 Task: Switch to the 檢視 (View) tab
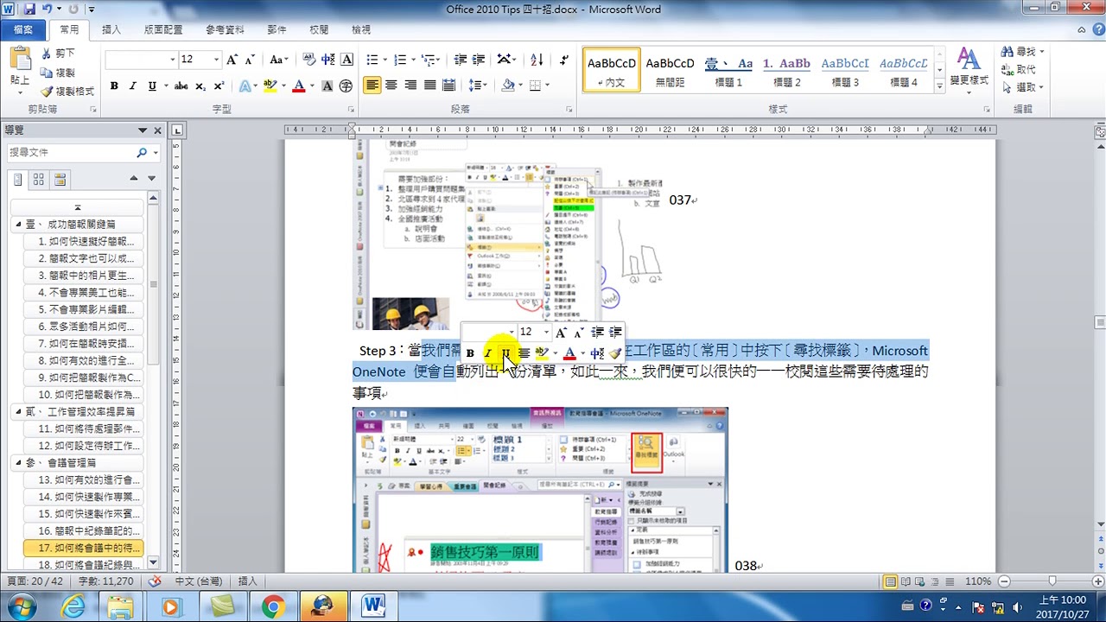click(x=361, y=29)
